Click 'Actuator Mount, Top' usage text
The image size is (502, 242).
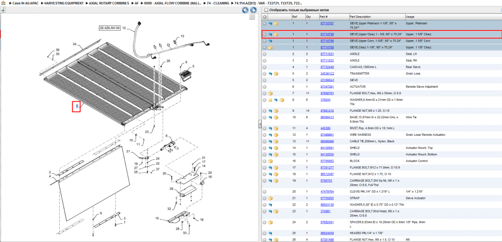pos(419,148)
